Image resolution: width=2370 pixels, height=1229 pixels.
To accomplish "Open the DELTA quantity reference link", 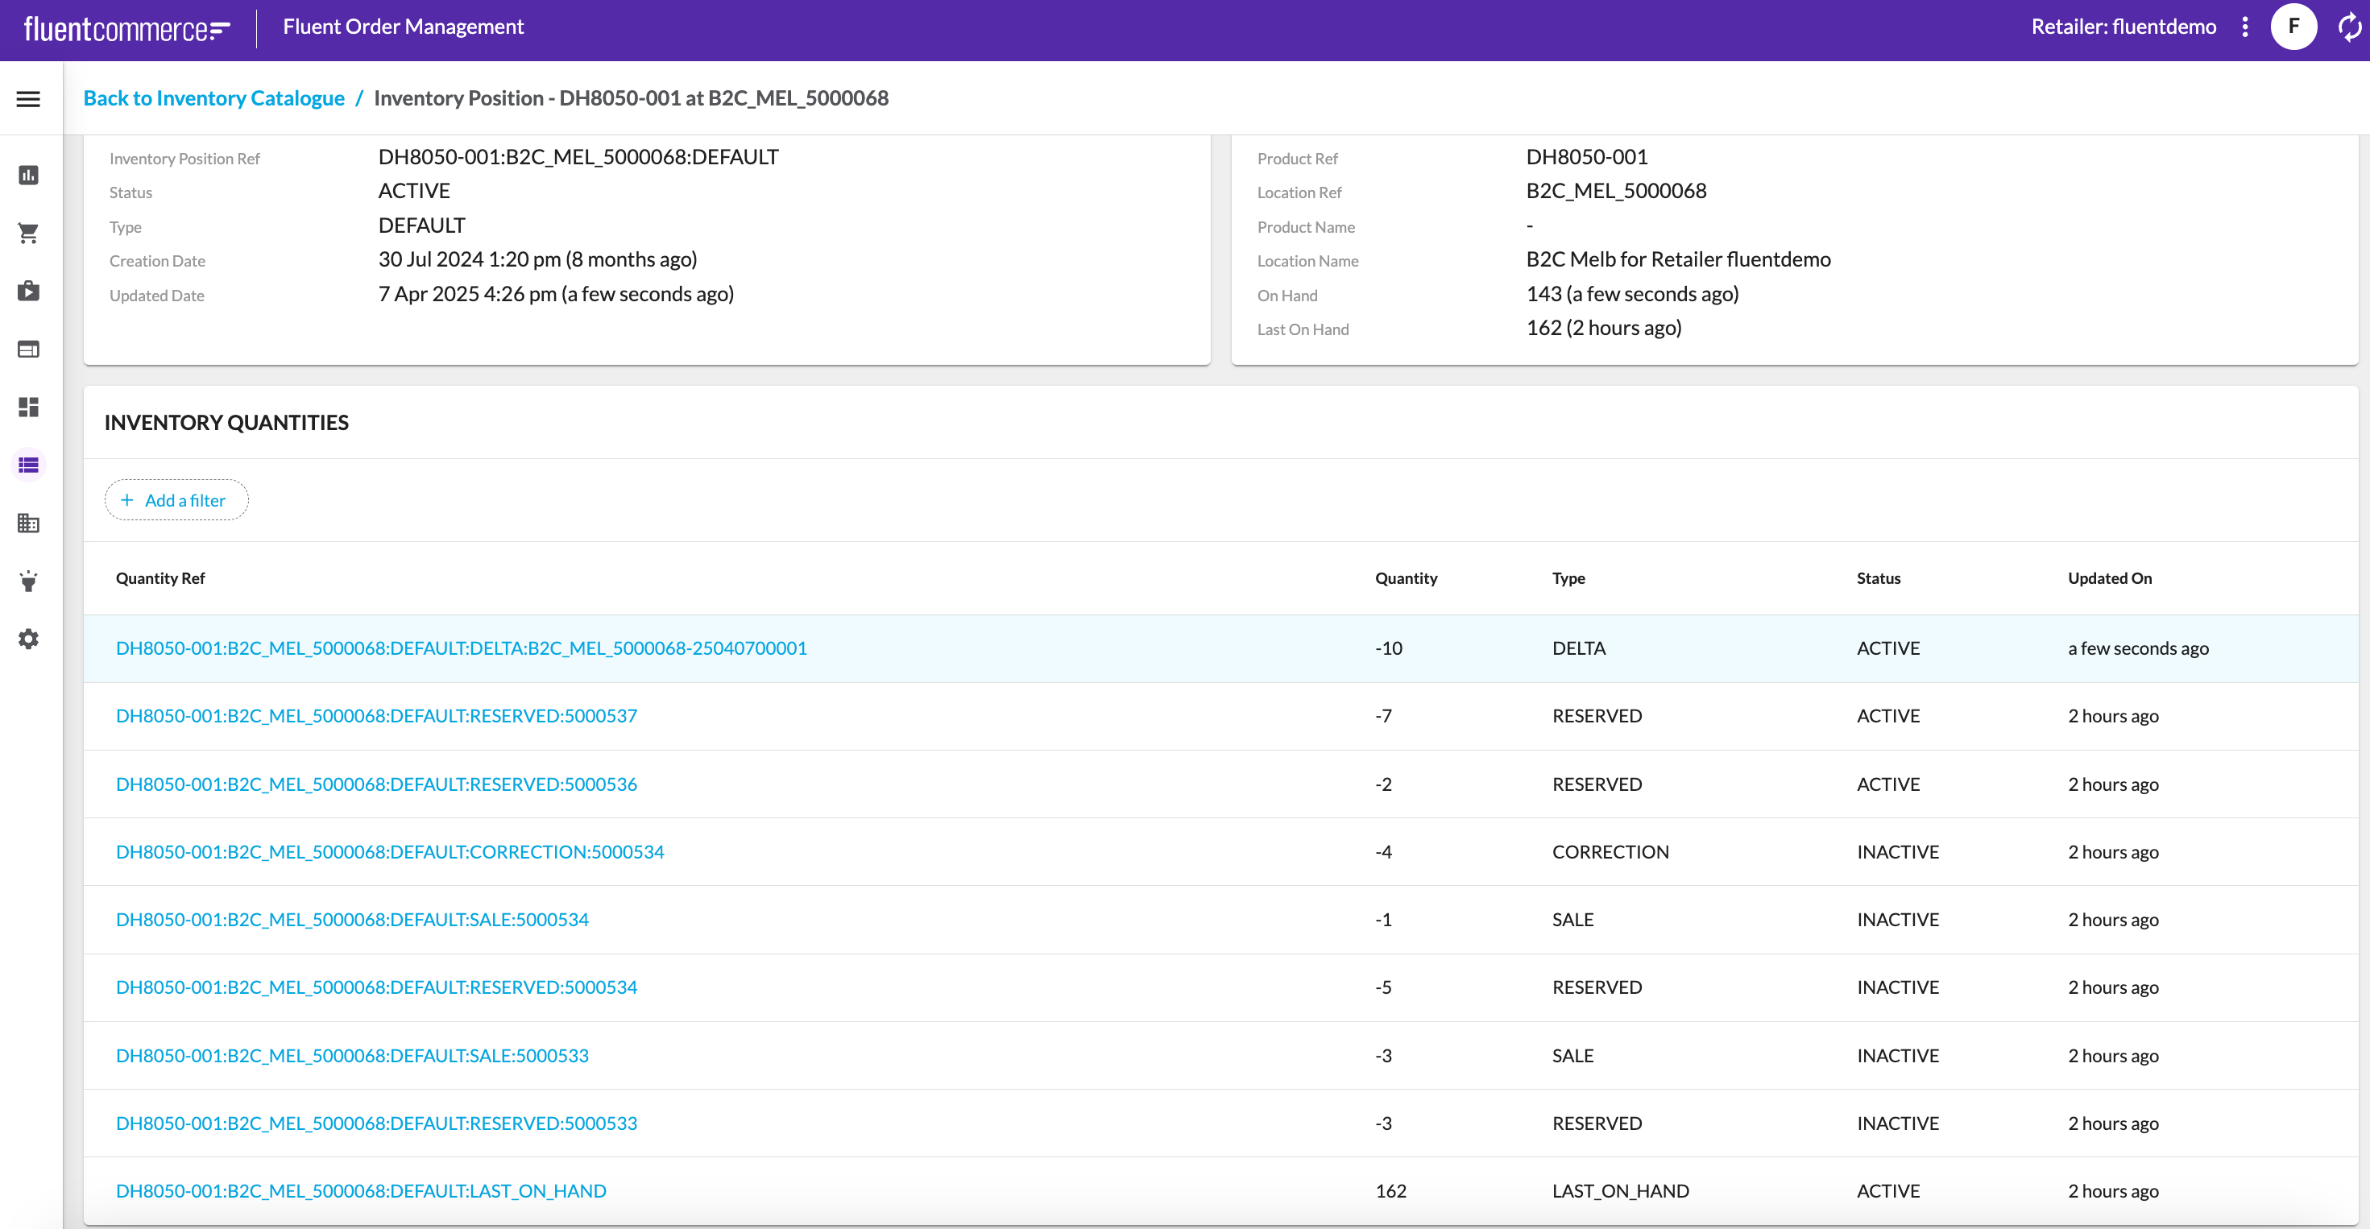I will (x=461, y=648).
